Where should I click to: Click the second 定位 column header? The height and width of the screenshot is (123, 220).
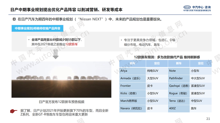click(x=201, y=63)
